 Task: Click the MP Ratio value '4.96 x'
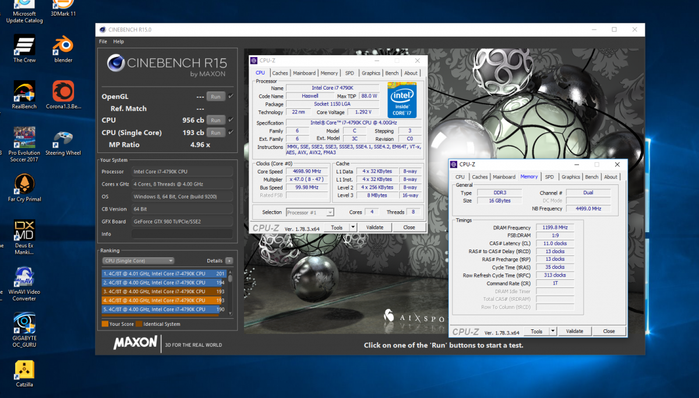pyautogui.click(x=200, y=144)
